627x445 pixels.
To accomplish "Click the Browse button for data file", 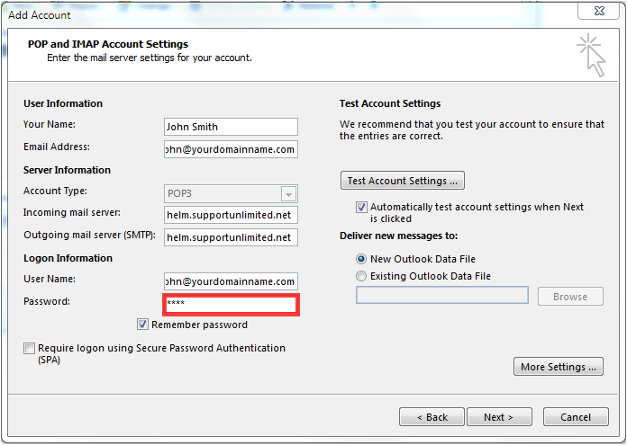I will pos(570,296).
